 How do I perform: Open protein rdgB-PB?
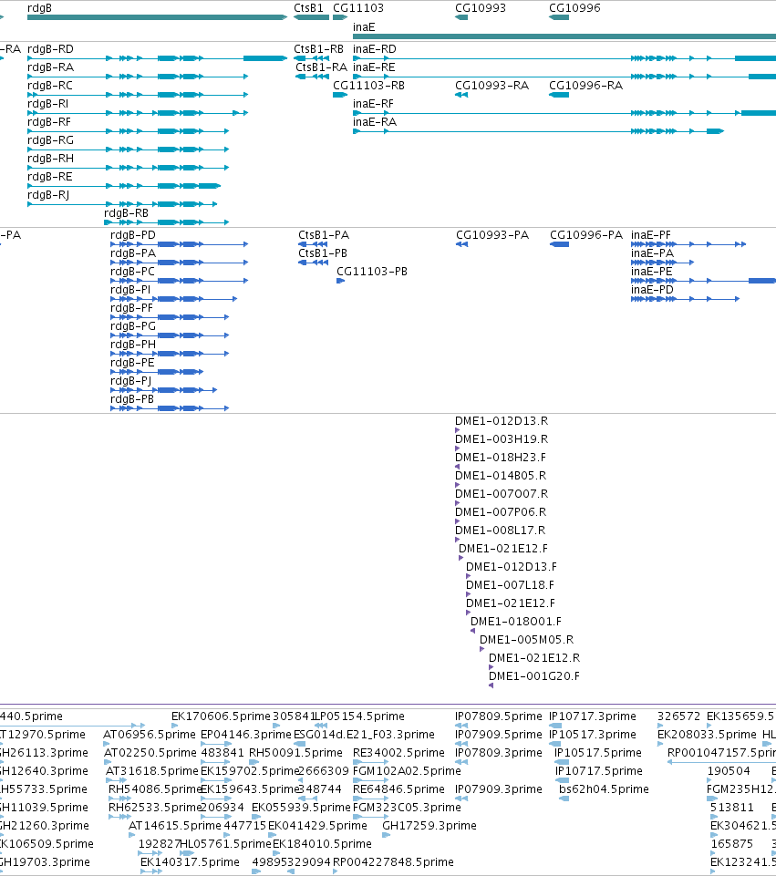click(x=132, y=399)
